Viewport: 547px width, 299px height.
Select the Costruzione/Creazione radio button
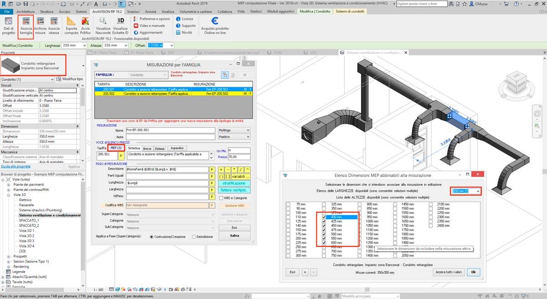(x=151, y=237)
